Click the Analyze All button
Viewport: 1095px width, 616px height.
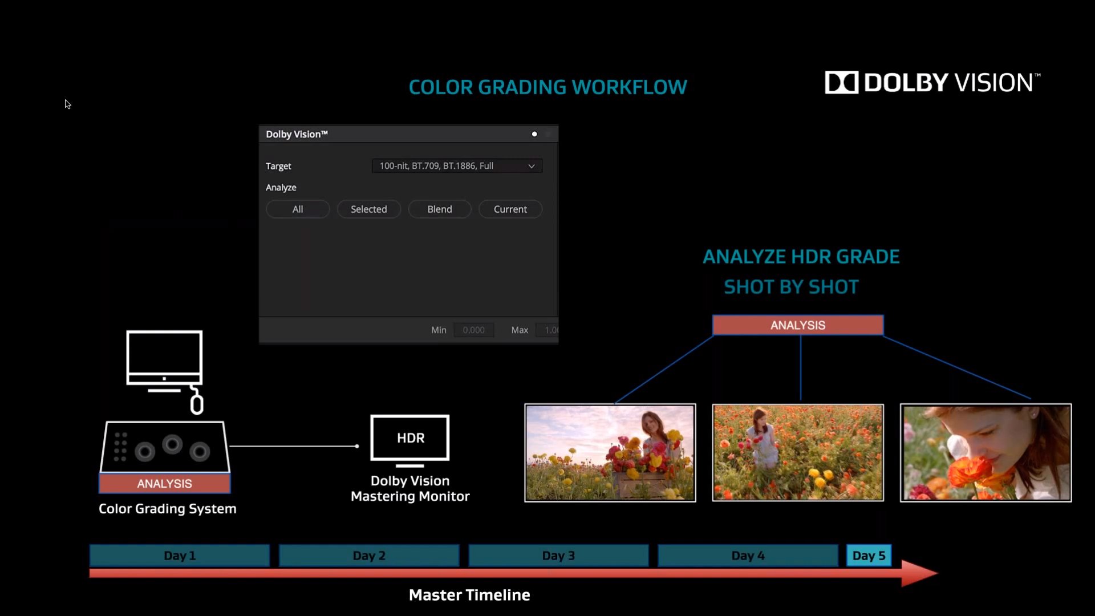pyautogui.click(x=298, y=209)
